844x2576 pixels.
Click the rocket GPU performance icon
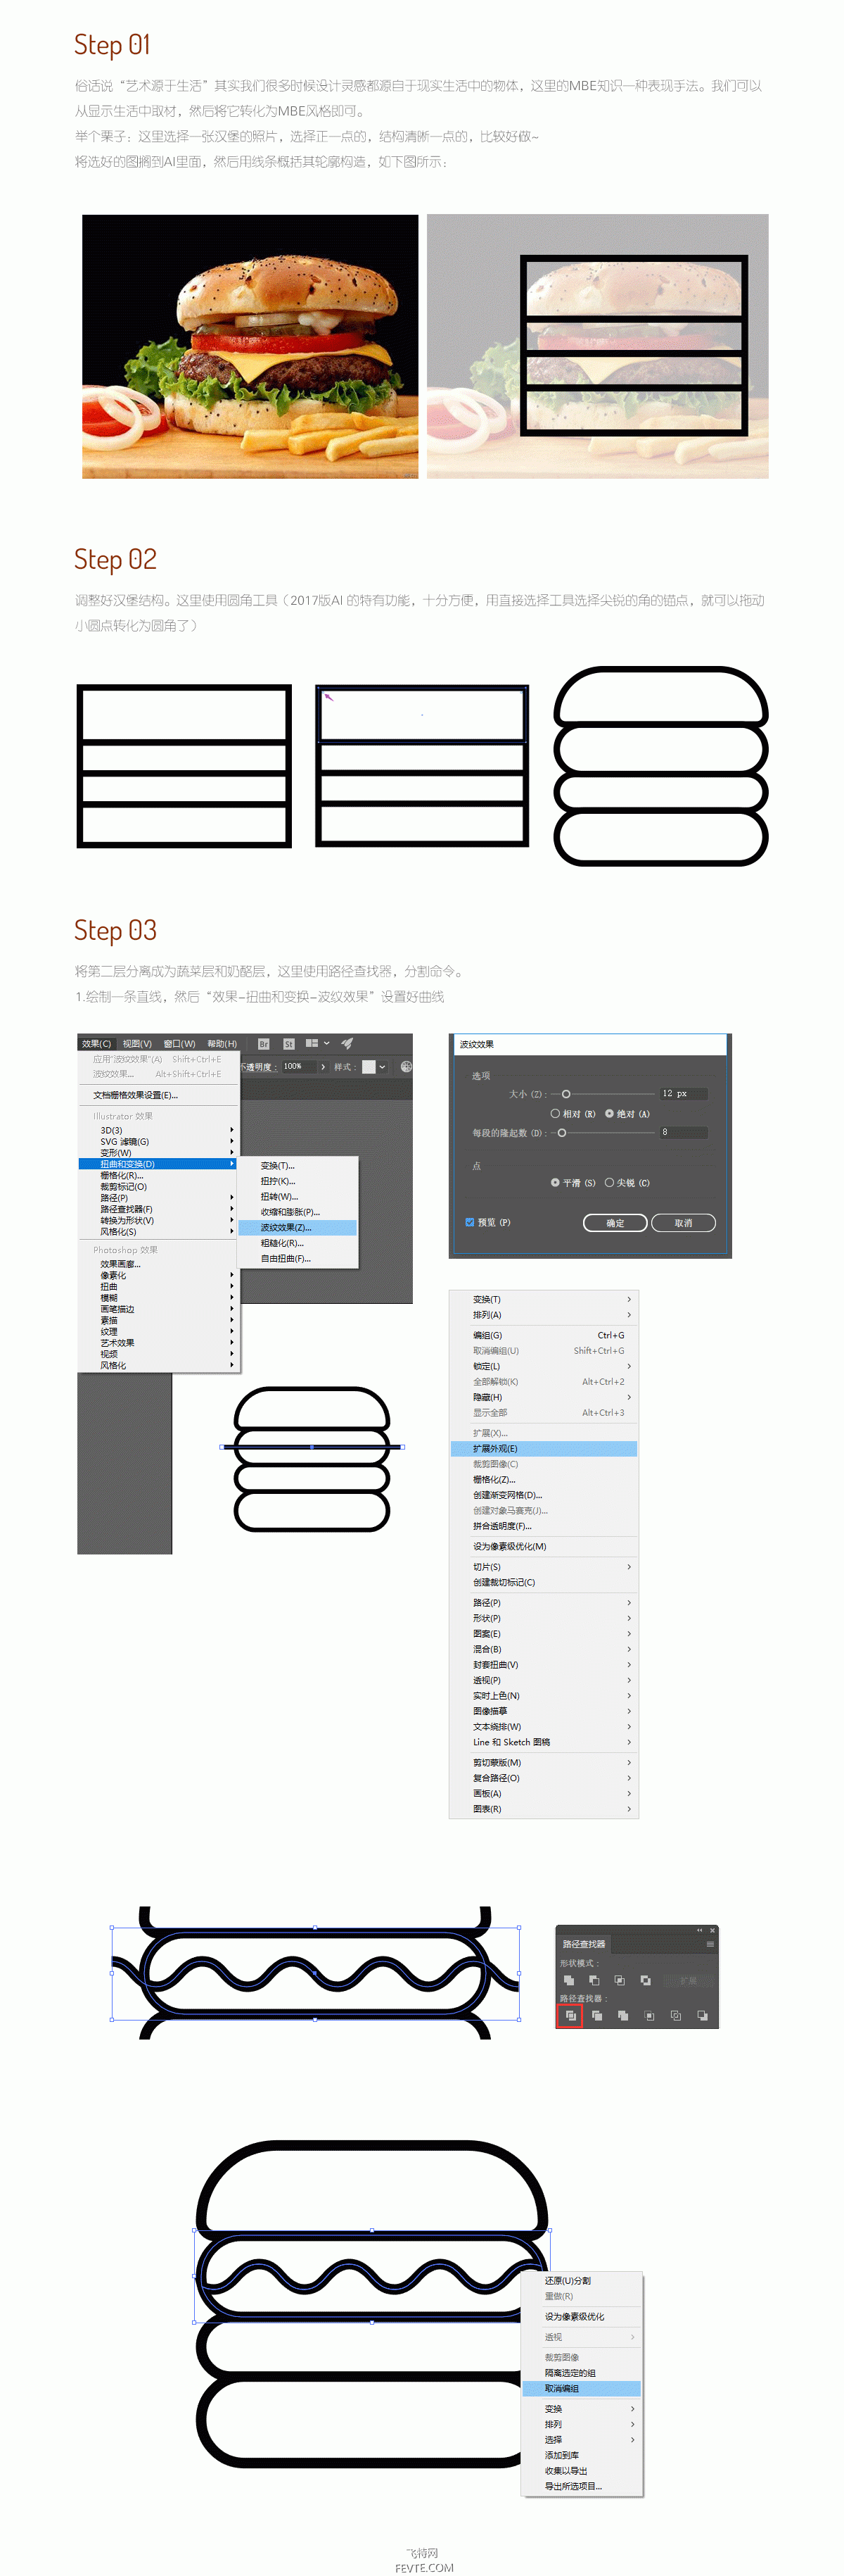coord(347,1043)
